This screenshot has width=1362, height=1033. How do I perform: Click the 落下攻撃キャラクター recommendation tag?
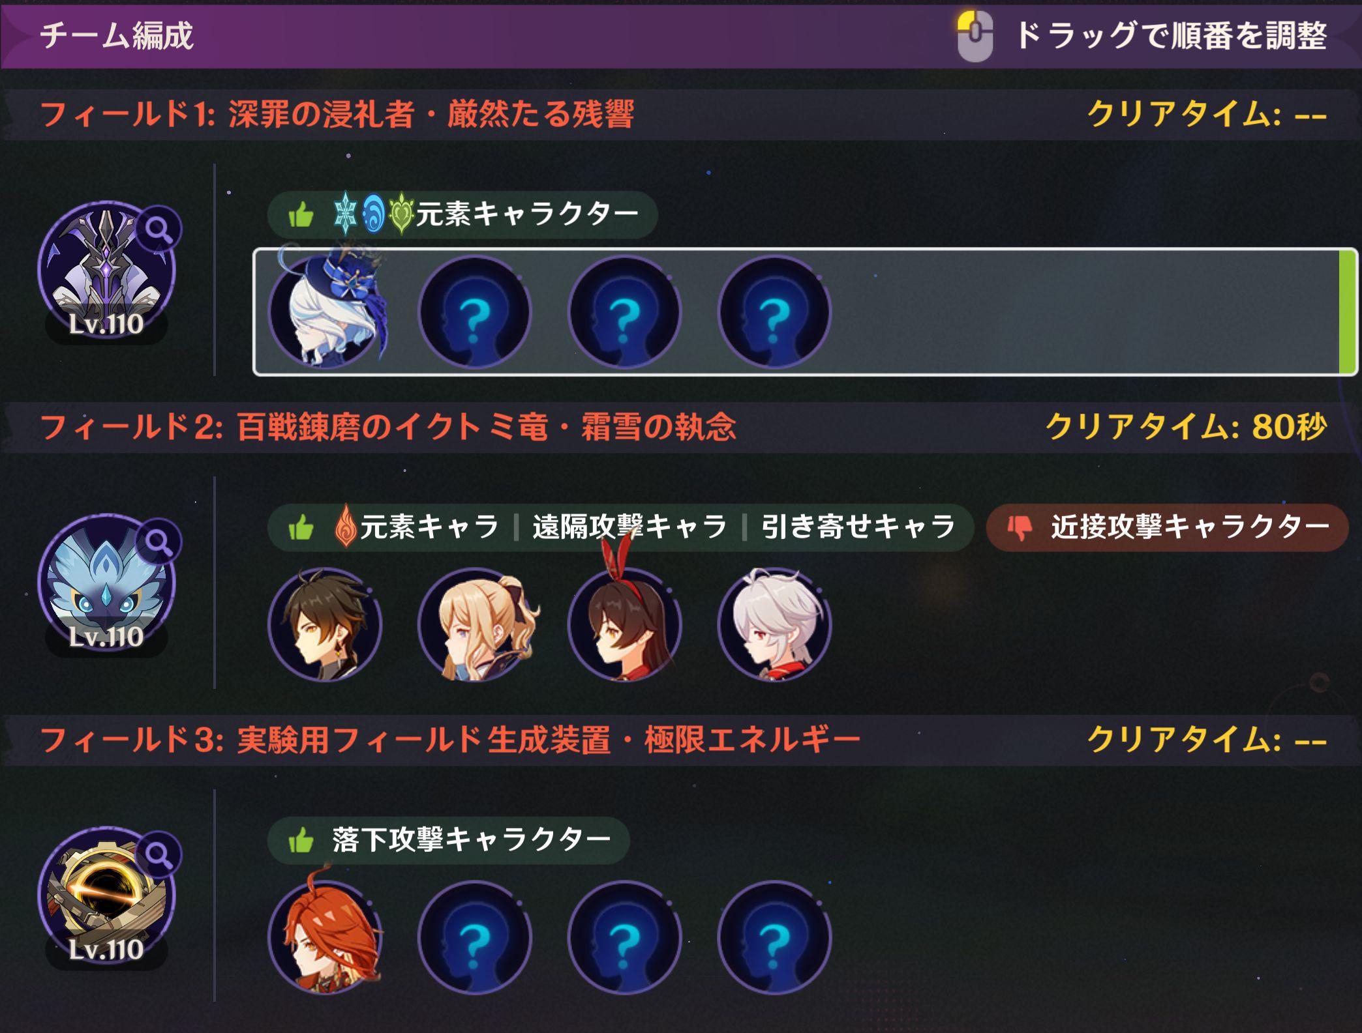pyautogui.click(x=449, y=840)
